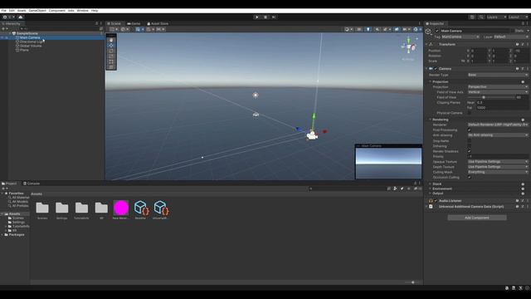This screenshot has width=531, height=299.
Task: Adjust the asset icon size slider
Action: point(412,282)
